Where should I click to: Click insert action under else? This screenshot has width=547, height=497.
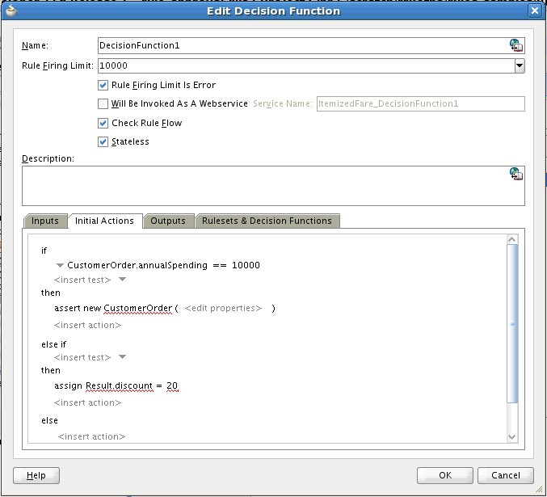tap(91, 436)
